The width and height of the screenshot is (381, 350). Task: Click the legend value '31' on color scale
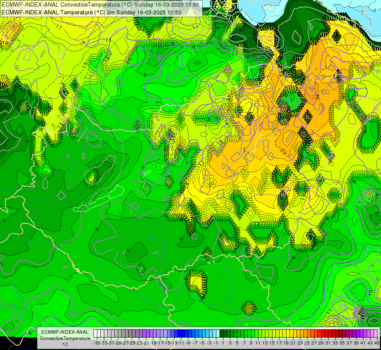pos(328,343)
